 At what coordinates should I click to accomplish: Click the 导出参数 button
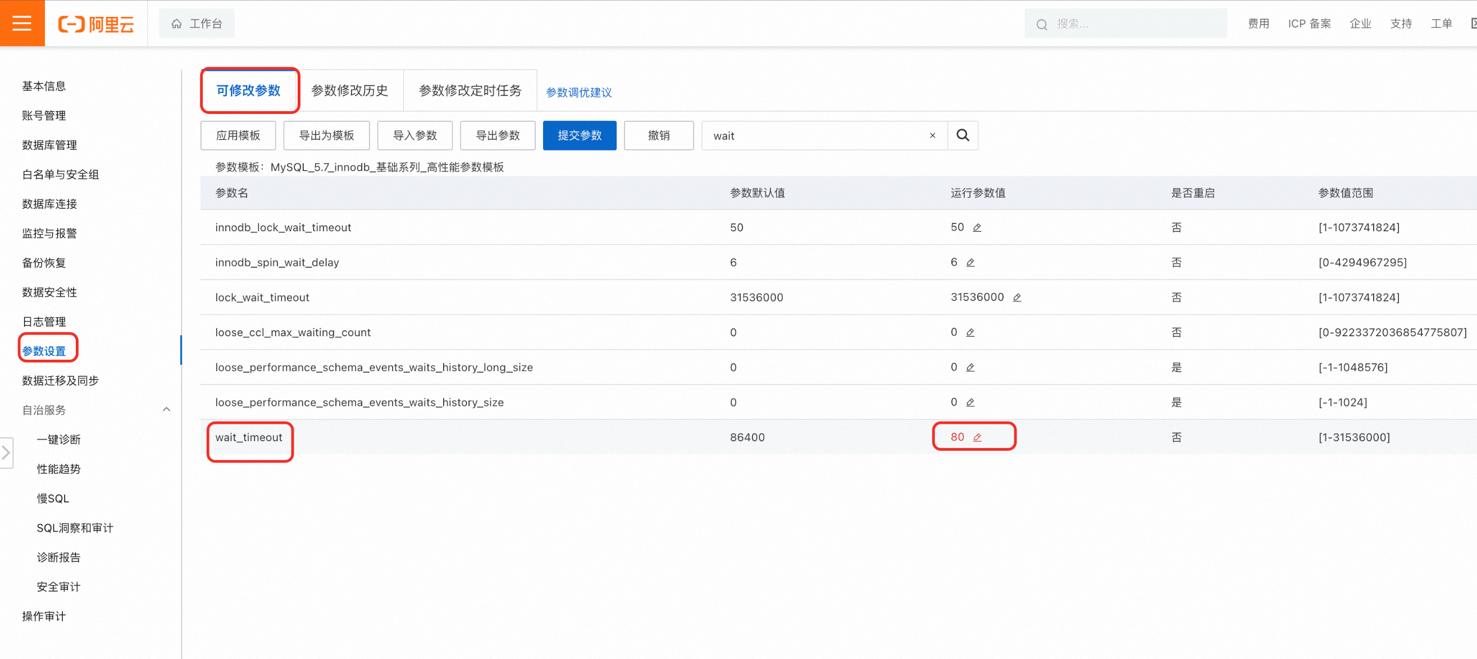coord(498,135)
